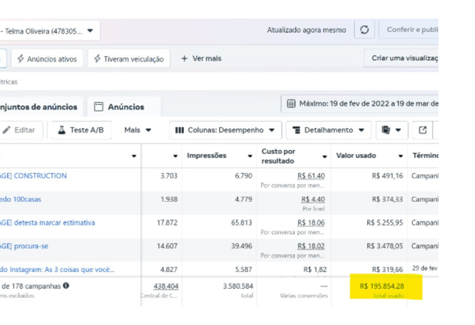Viewport: 475px width, 325px height.
Task: Click the refresh data icon
Action: click(x=364, y=30)
